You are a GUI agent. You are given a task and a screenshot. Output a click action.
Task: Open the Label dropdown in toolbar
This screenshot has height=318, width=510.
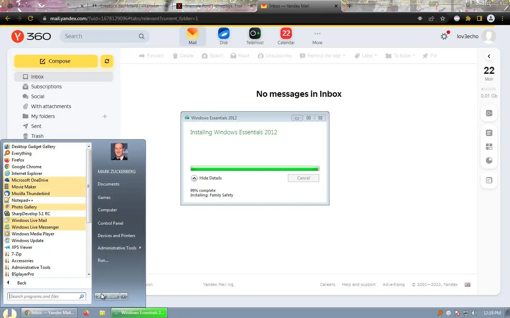366,56
